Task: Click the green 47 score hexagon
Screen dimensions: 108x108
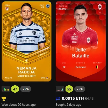Action: pyautogui.click(x=15, y=89)
